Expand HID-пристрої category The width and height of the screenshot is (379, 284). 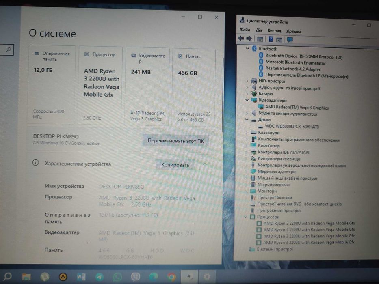pyautogui.click(x=247, y=81)
